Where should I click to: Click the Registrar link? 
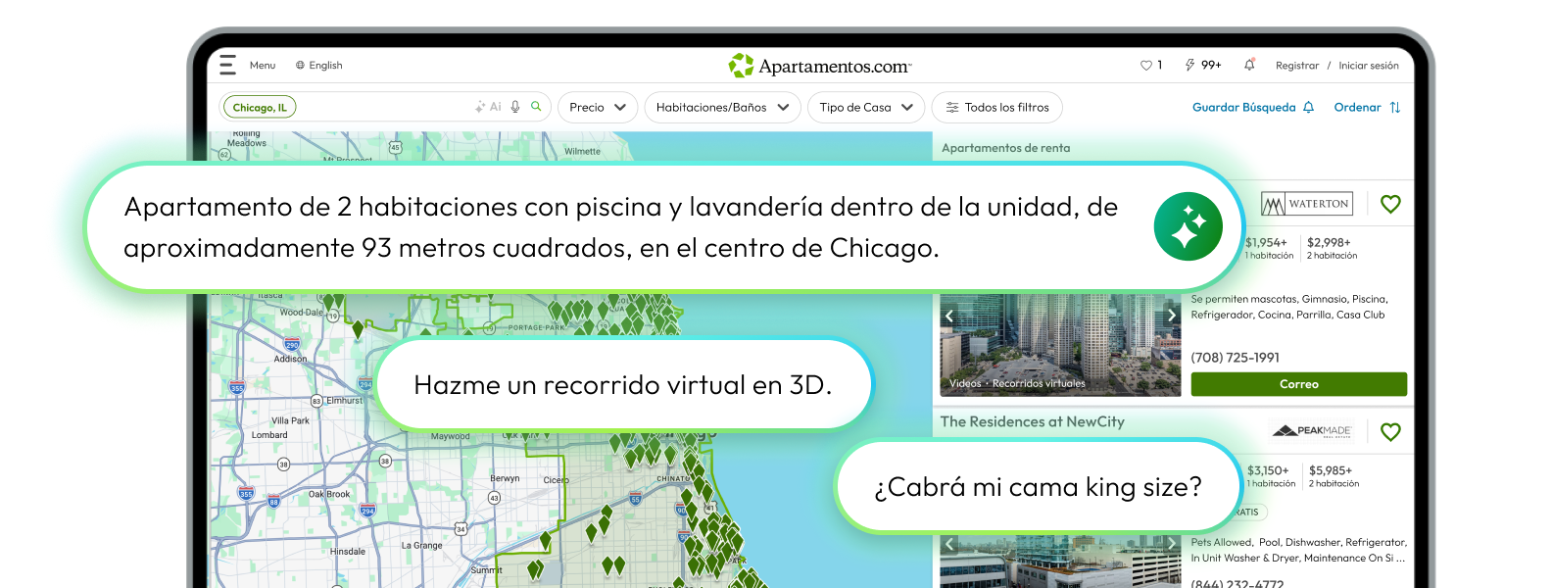coord(1297,66)
